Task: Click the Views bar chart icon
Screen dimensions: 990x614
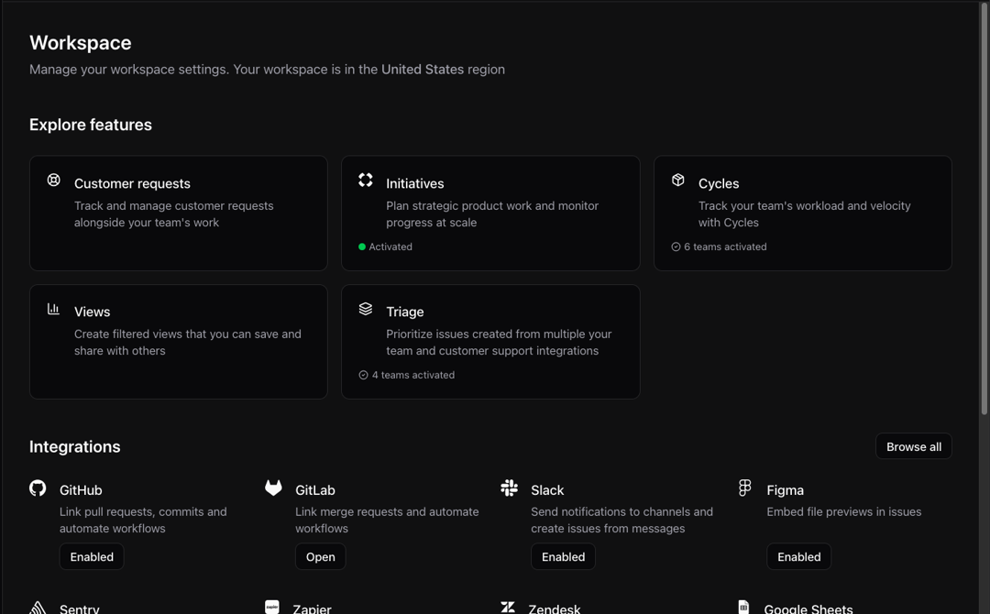Action: click(54, 309)
